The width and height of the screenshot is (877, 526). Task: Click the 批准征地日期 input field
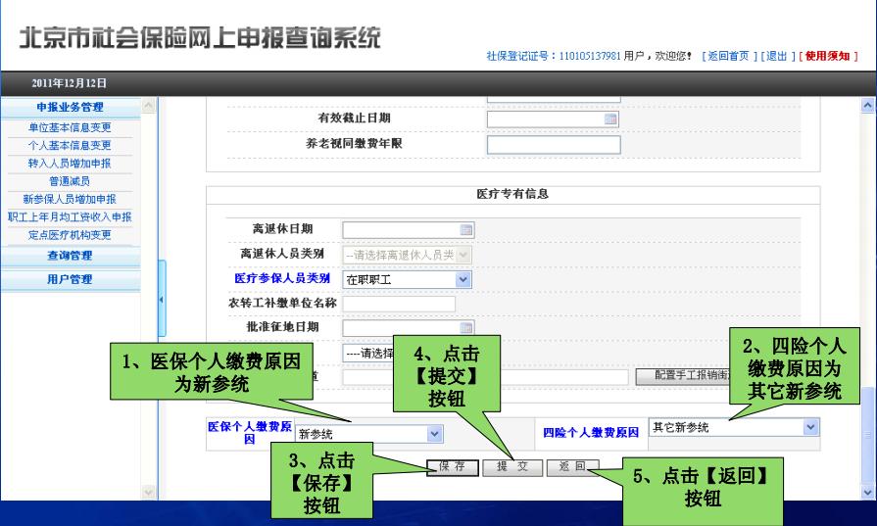pyautogui.click(x=409, y=327)
